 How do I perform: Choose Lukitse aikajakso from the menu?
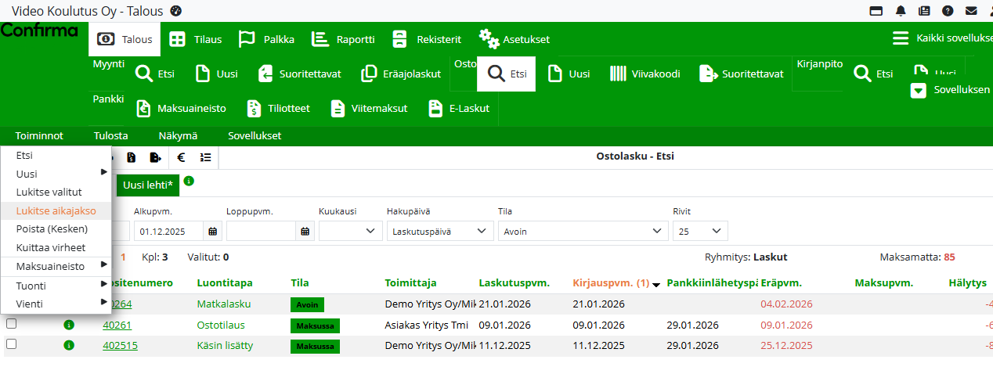coord(56,210)
